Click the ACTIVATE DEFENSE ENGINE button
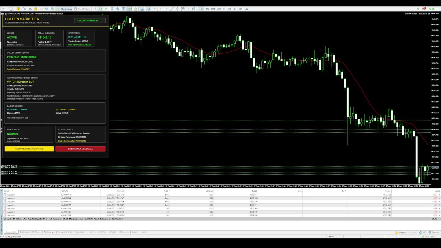 [29, 149]
